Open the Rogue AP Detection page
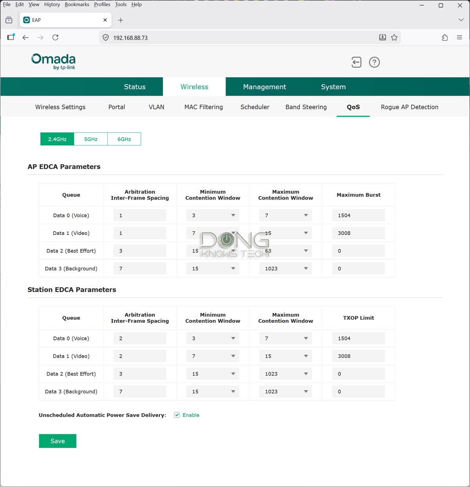This screenshot has height=487, width=470. 409,107
